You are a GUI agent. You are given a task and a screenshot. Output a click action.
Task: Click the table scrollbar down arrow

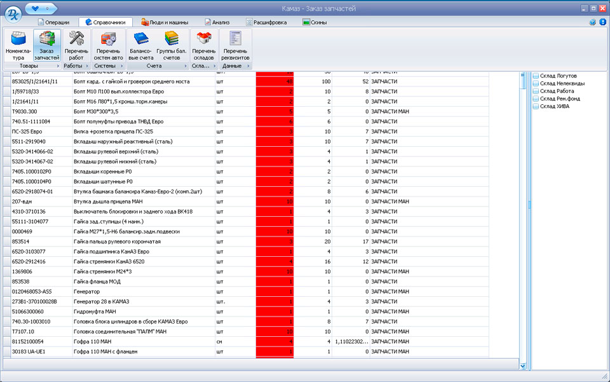[x=523, y=365]
